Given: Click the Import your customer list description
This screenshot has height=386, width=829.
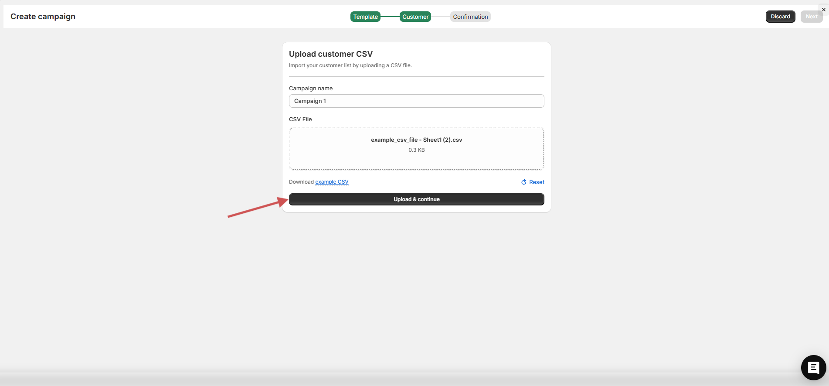Looking at the screenshot, I should (x=350, y=65).
